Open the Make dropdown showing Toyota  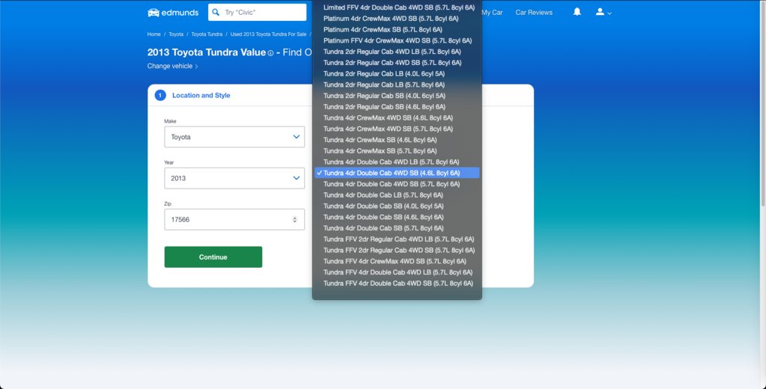[234, 137]
